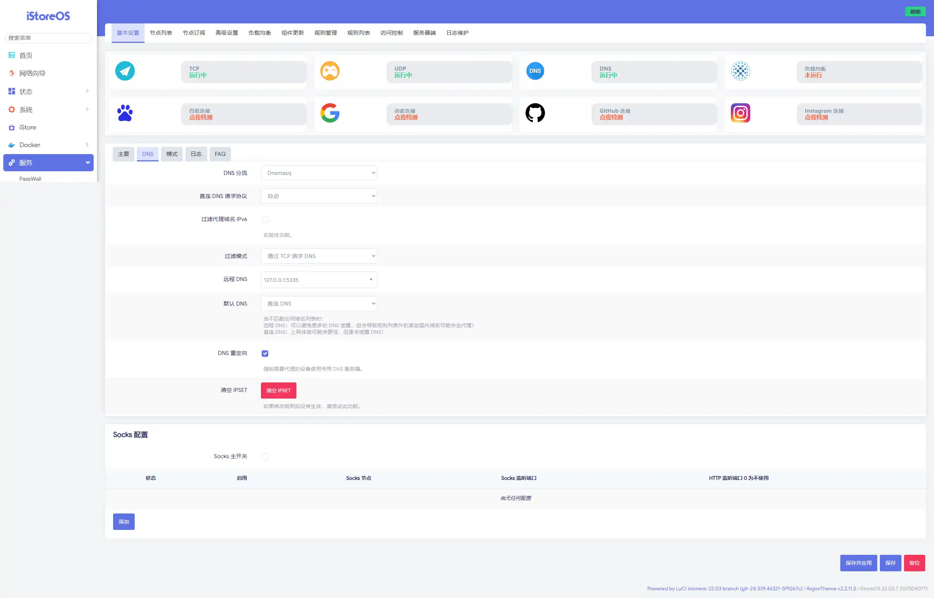Click the Google G logo icon
The image size is (934, 598).
(x=330, y=113)
